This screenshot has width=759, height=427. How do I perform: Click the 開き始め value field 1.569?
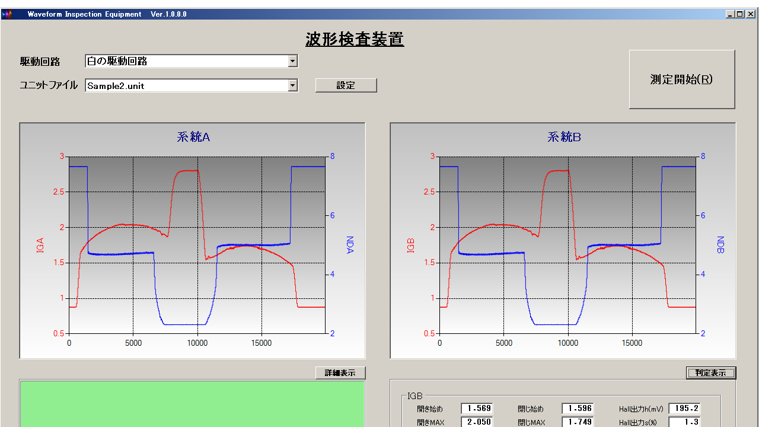point(477,409)
